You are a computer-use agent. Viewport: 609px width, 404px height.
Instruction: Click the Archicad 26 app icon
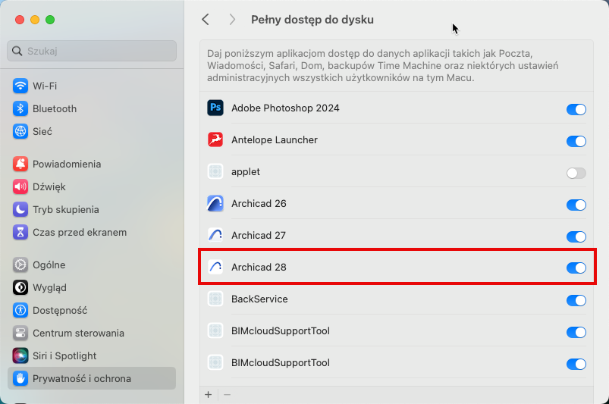215,203
